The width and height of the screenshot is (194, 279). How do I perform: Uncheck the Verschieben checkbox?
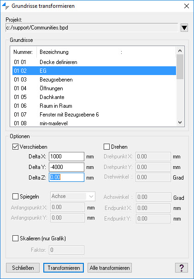(x=15, y=147)
